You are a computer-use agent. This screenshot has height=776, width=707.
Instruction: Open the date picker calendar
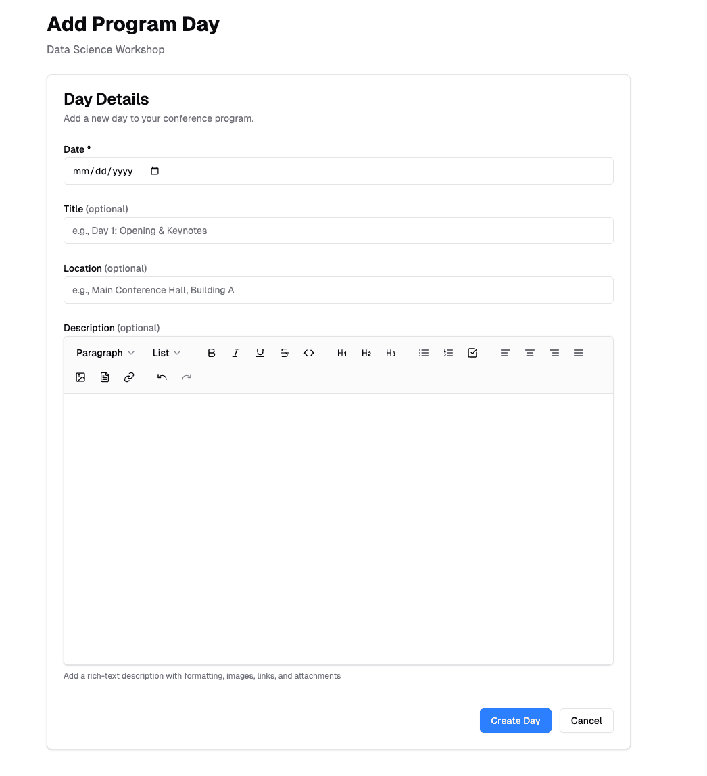(x=154, y=171)
